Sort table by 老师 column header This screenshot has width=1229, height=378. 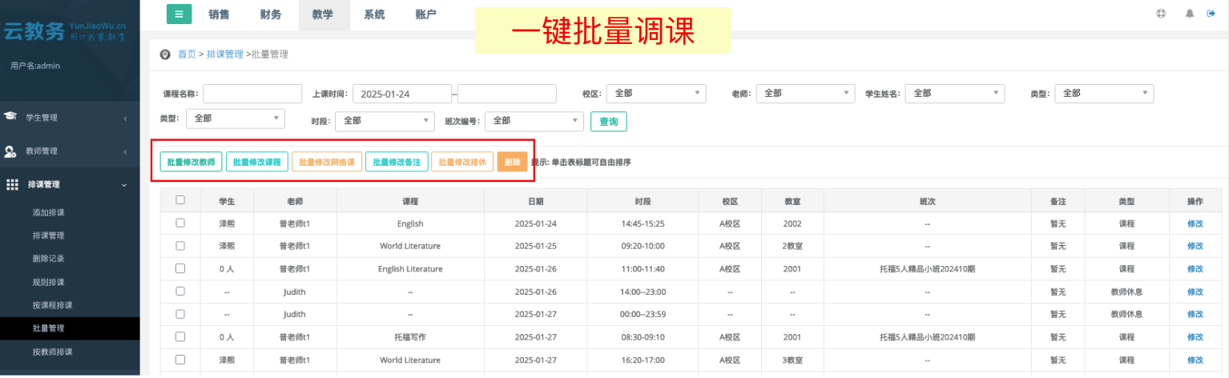[296, 201]
